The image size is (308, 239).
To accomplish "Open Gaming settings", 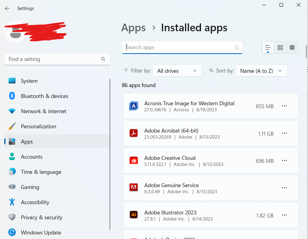I will click(57, 187).
